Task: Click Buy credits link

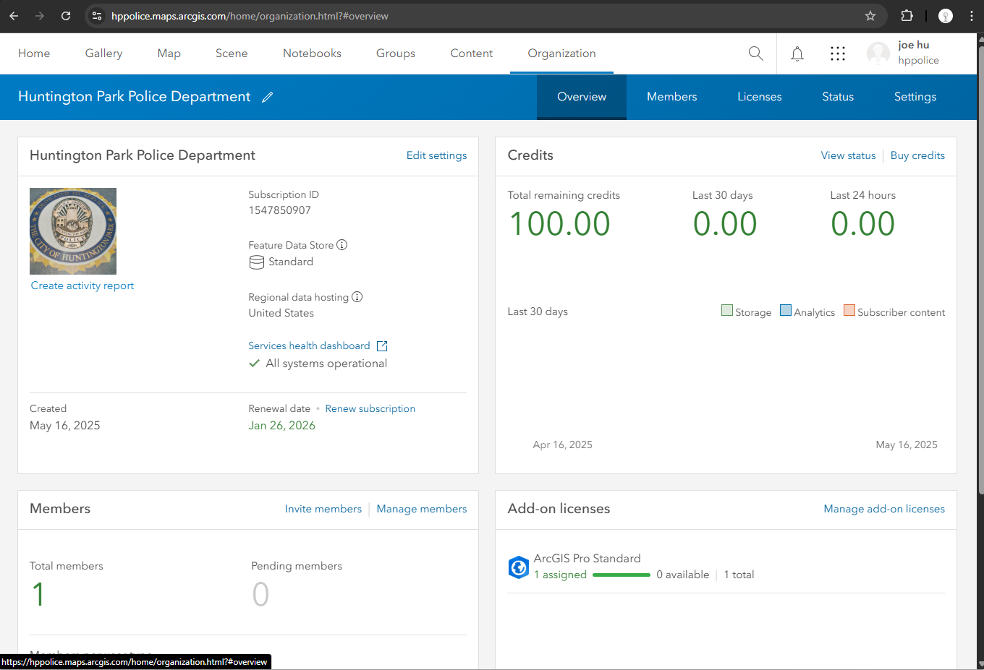Action: [x=917, y=155]
